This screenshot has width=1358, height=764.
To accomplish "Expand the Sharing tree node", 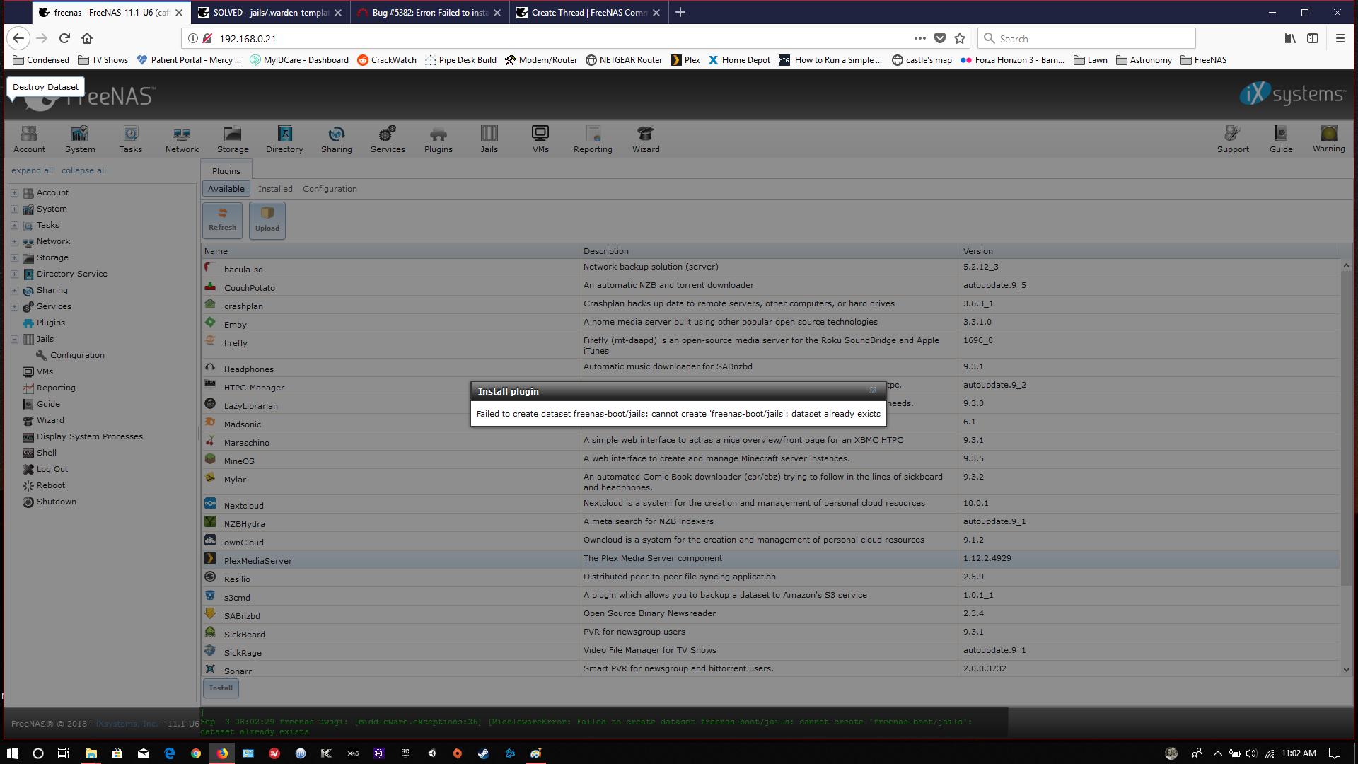I will pyautogui.click(x=14, y=290).
